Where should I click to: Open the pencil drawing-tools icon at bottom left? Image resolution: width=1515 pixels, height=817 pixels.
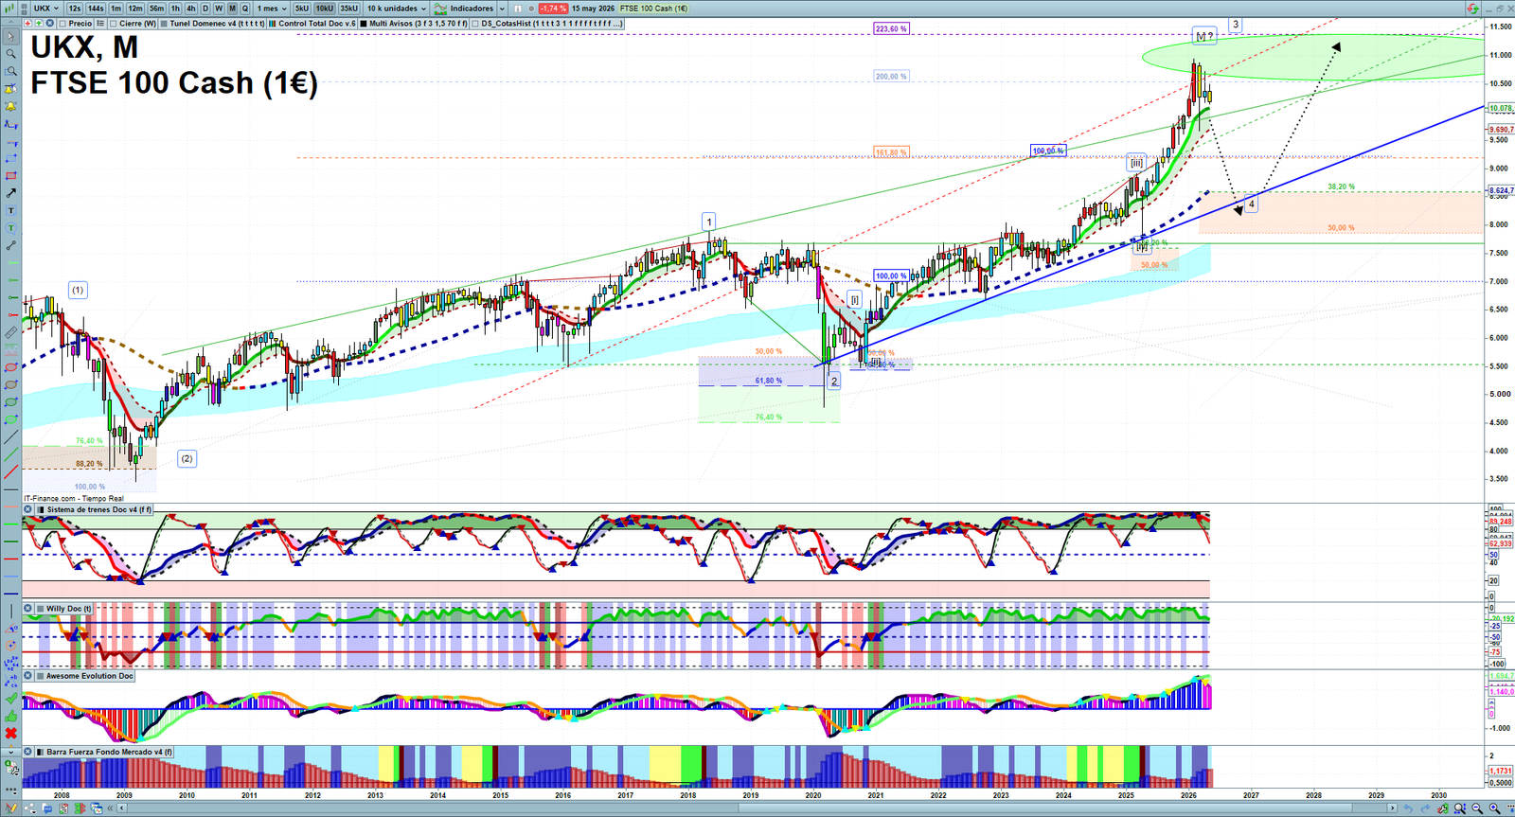click(x=10, y=808)
